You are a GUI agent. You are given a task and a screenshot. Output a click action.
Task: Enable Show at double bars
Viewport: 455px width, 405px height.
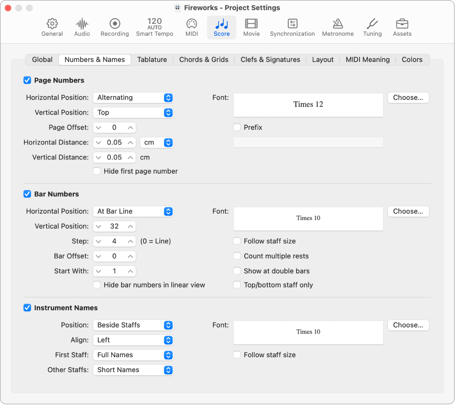click(x=237, y=271)
